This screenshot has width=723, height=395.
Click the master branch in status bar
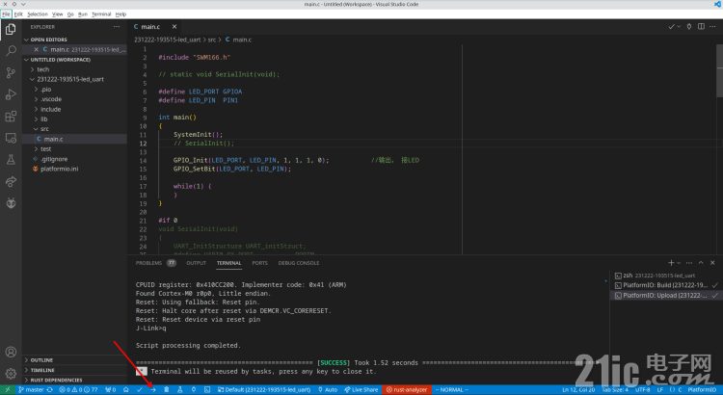[x=31, y=389]
